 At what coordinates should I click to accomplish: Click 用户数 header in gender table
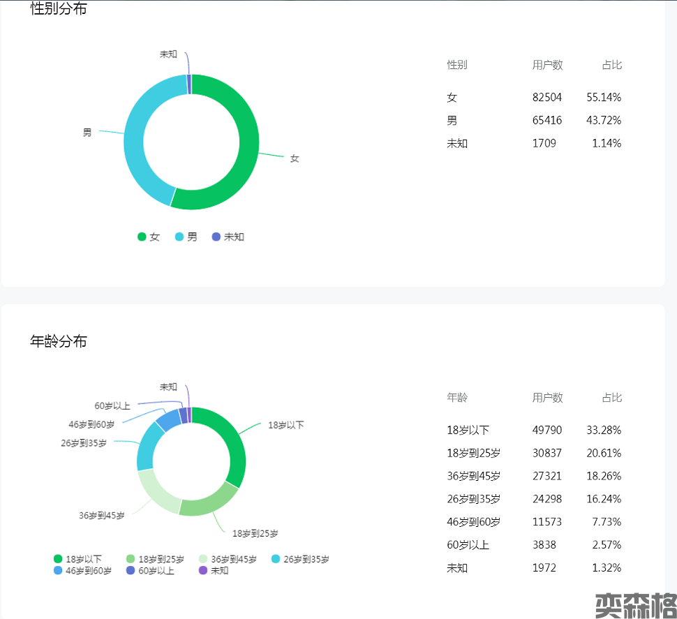[547, 65]
